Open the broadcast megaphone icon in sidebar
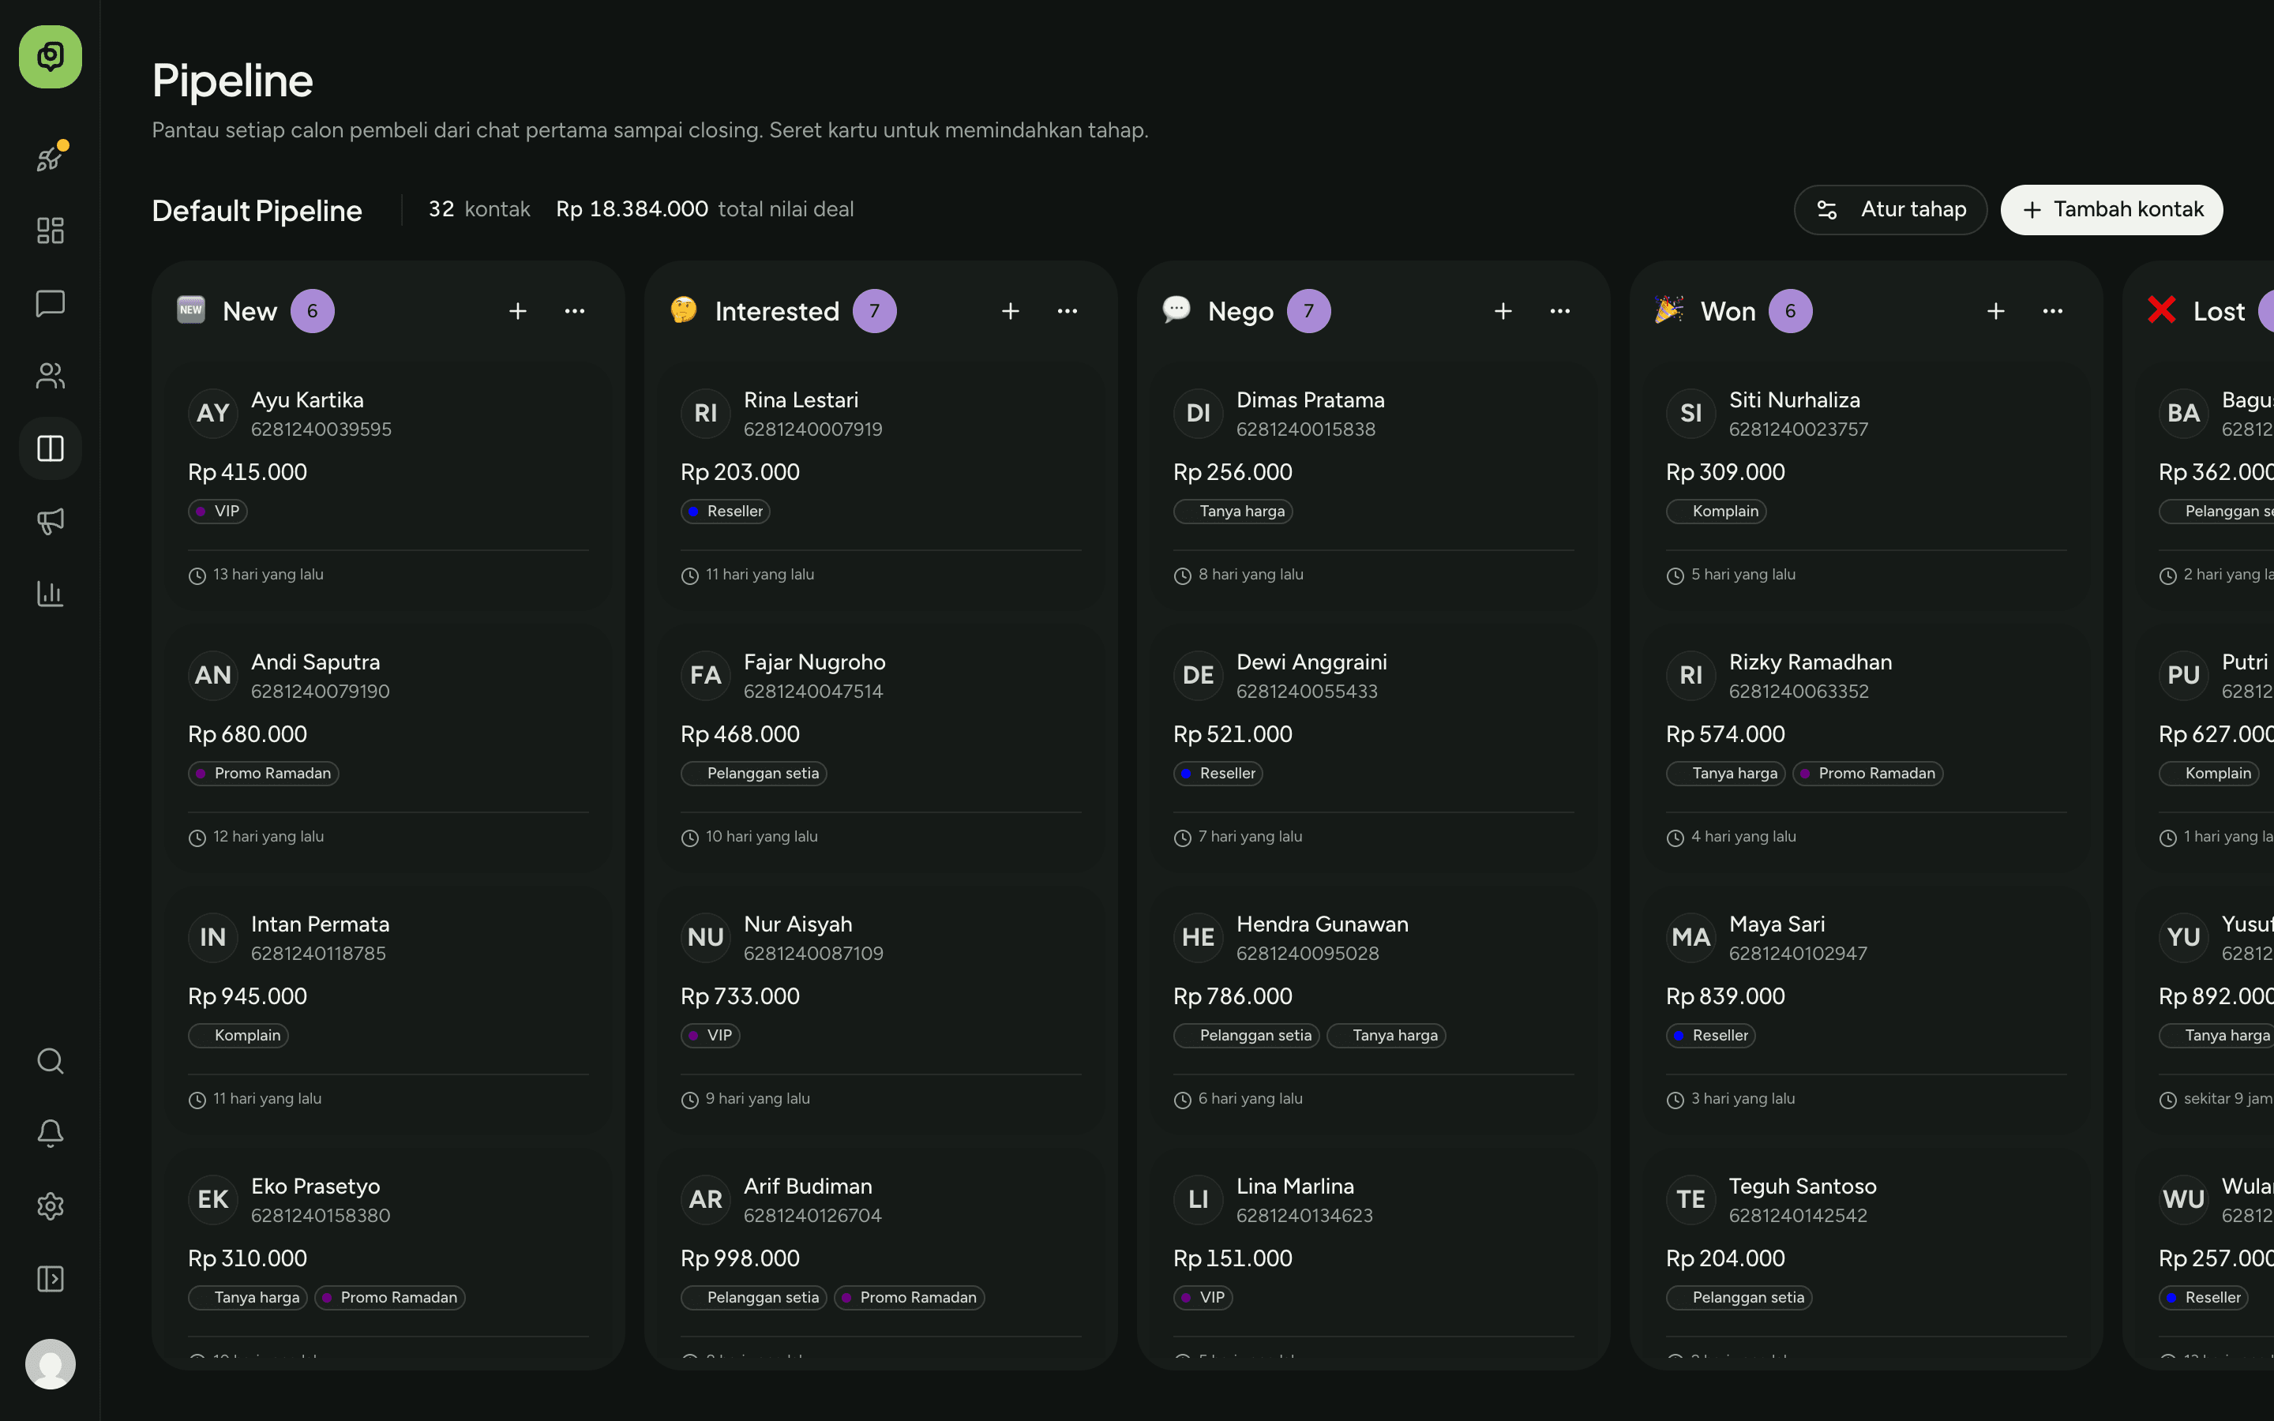Image resolution: width=2274 pixels, height=1421 pixels. point(50,521)
